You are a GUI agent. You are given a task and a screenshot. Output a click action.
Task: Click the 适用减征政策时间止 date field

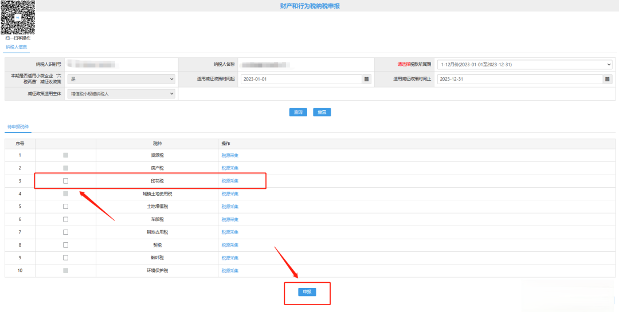520,80
